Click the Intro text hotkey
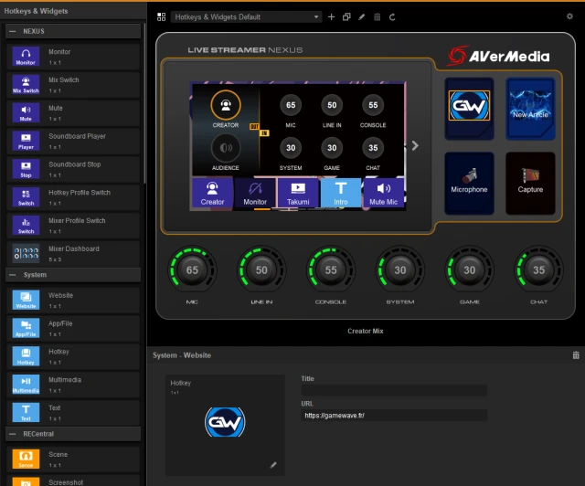Viewport: 585px width, 486px height. [x=341, y=193]
